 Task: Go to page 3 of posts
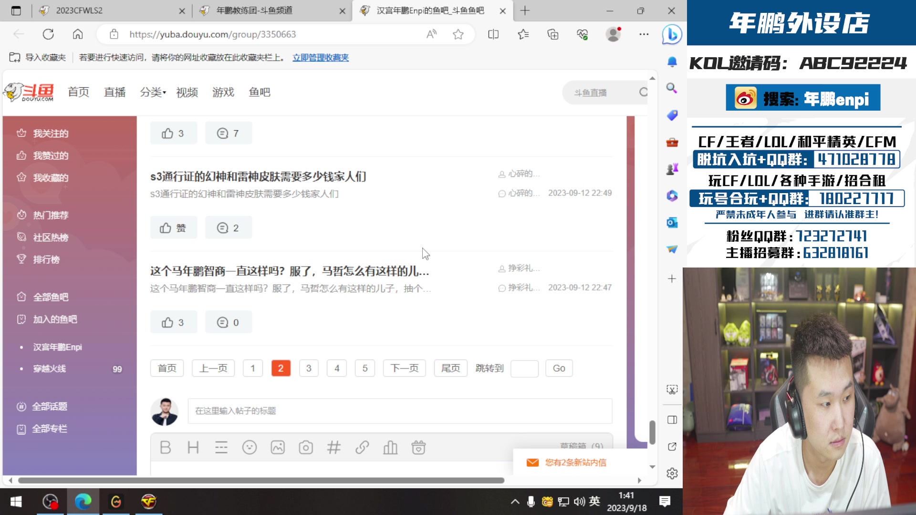(309, 368)
